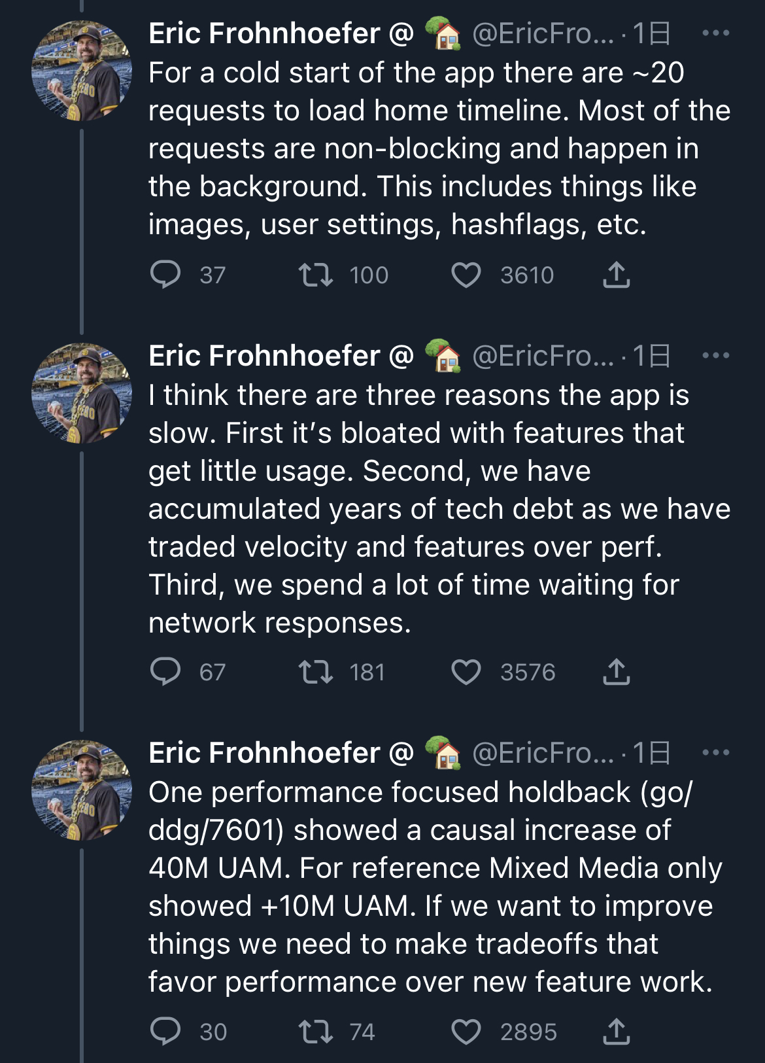Open Eric's avatar on the holdback tweet
This screenshot has height=1063, width=765.
click(82, 790)
